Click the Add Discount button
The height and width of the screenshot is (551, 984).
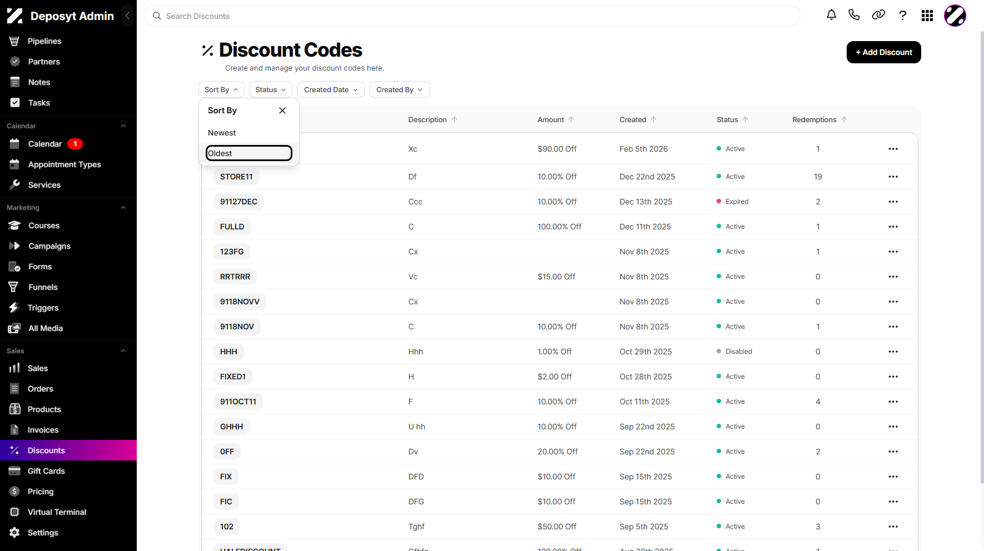pos(884,52)
